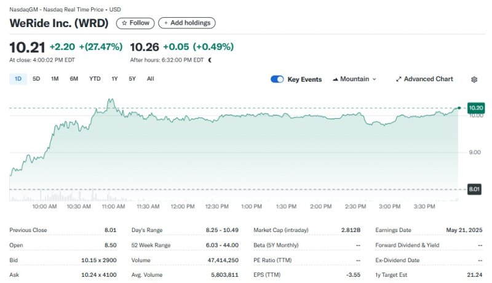Select the 1D time range tab
Screen dimensions: 492x283
18,79
